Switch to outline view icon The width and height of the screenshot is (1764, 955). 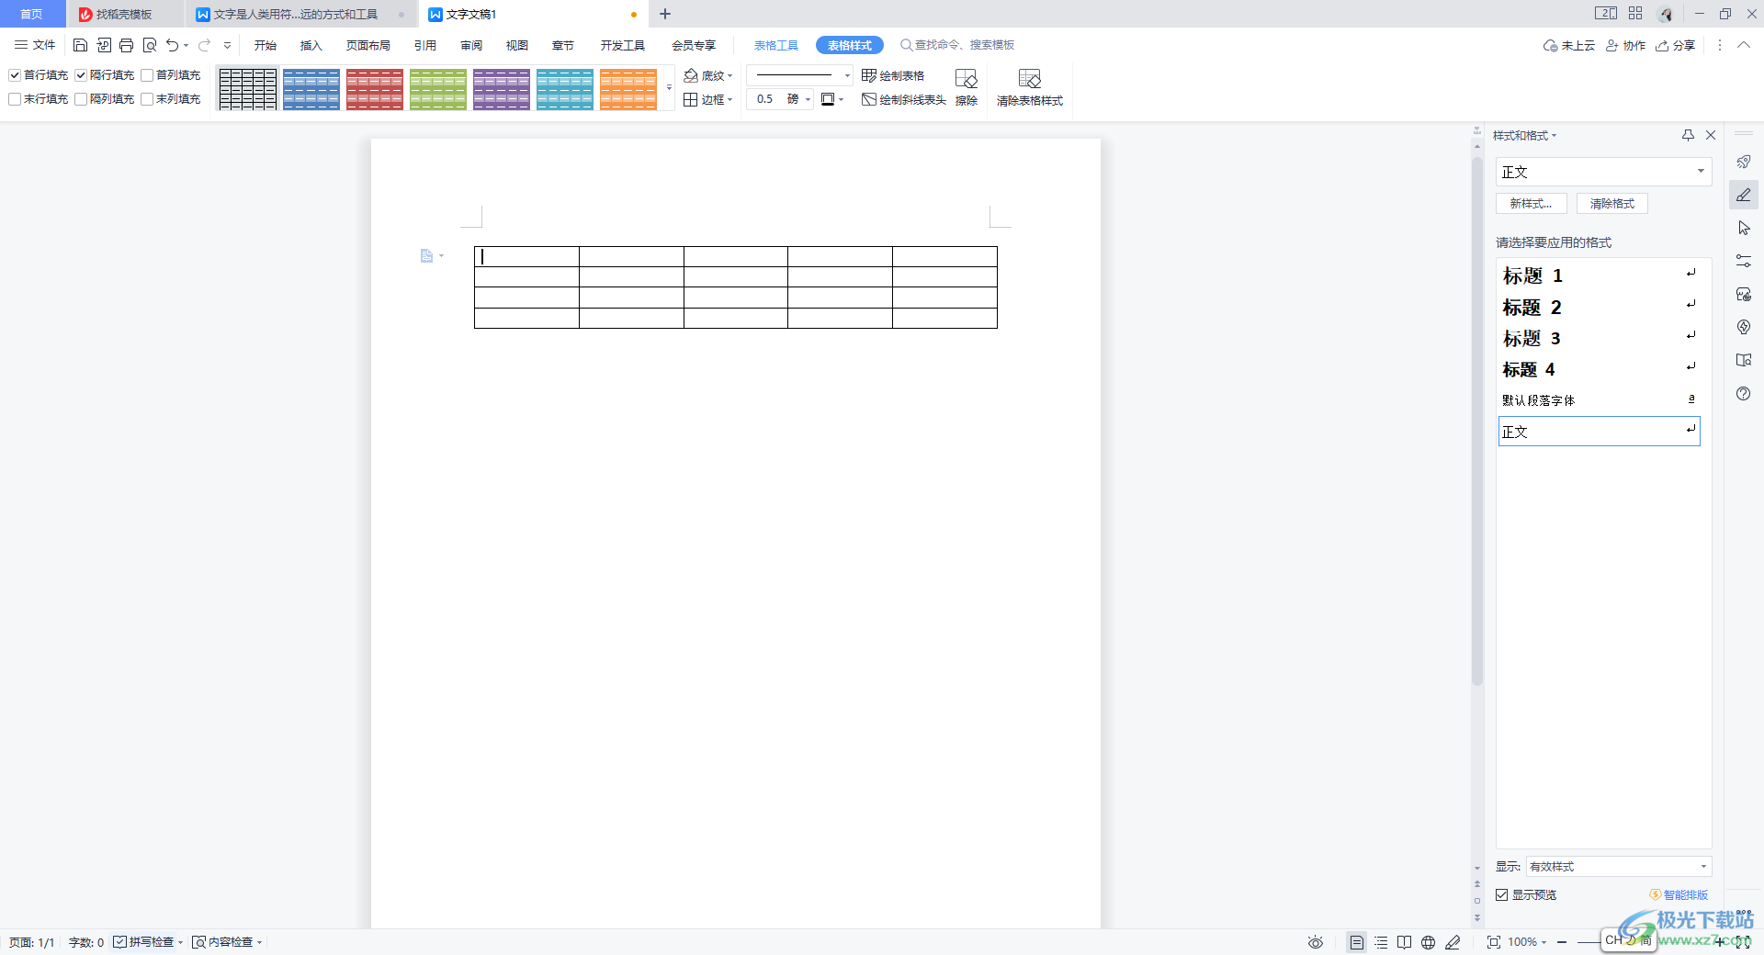pyautogui.click(x=1381, y=942)
